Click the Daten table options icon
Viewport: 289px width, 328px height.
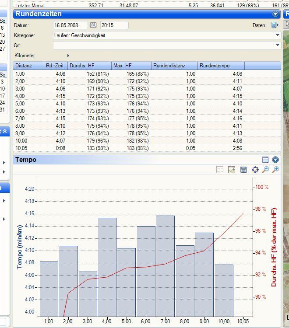[x=274, y=25]
